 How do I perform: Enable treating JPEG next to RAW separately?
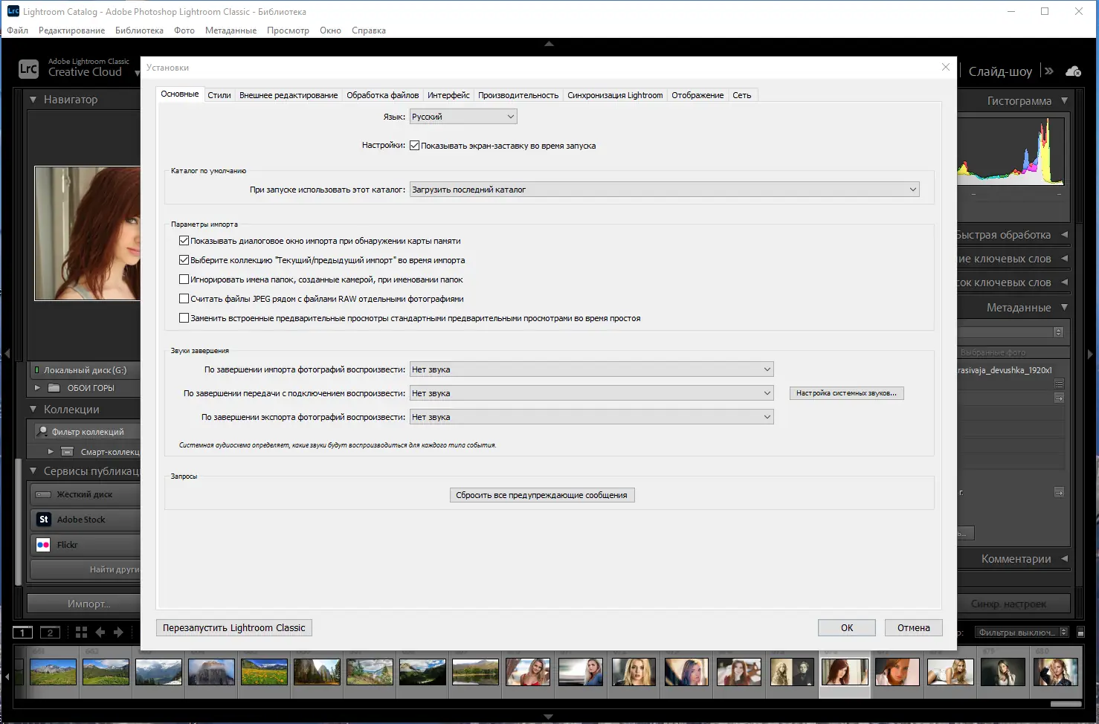pos(184,299)
